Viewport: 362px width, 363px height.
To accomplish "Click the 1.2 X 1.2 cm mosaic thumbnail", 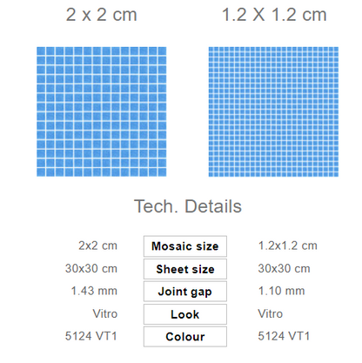I will point(273,111).
